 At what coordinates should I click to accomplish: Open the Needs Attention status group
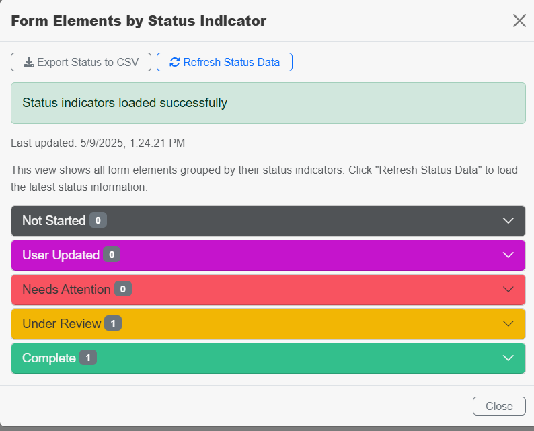coord(268,290)
